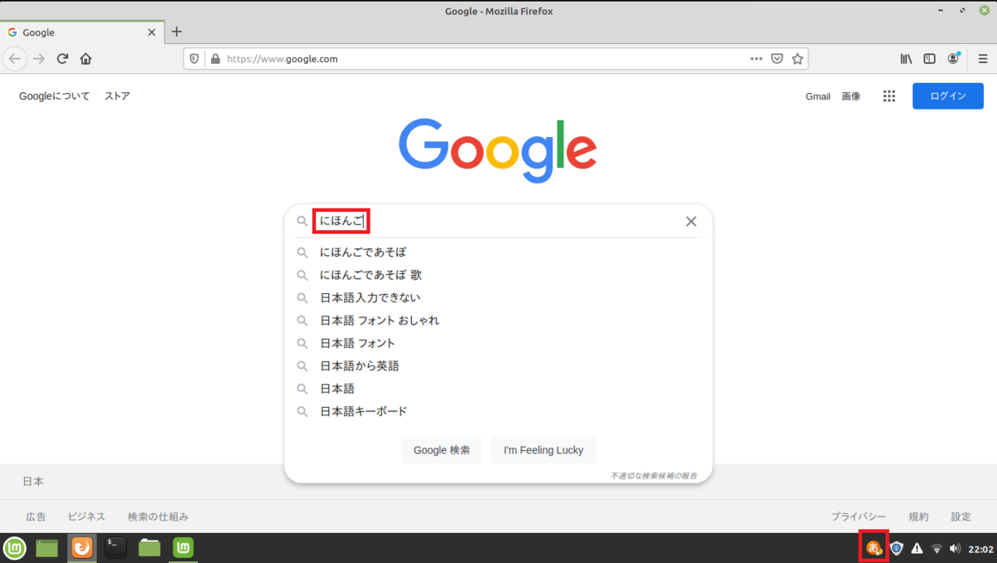The height and width of the screenshot is (563, 997).
Task: Toggle the sidebar icon
Action: 930,59
